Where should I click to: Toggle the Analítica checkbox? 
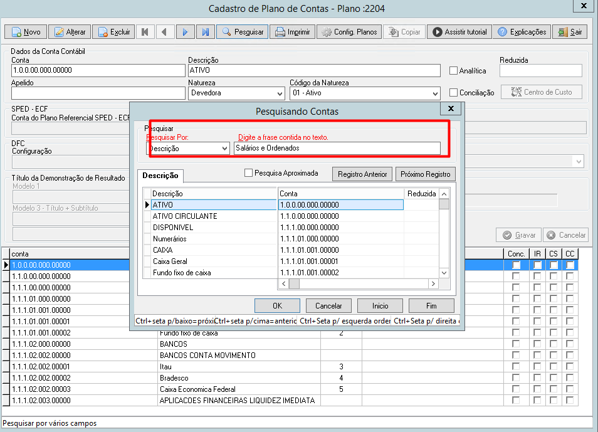453,71
